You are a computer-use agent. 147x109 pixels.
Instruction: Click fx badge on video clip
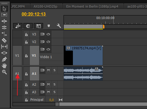pyautogui.click(x=68, y=48)
